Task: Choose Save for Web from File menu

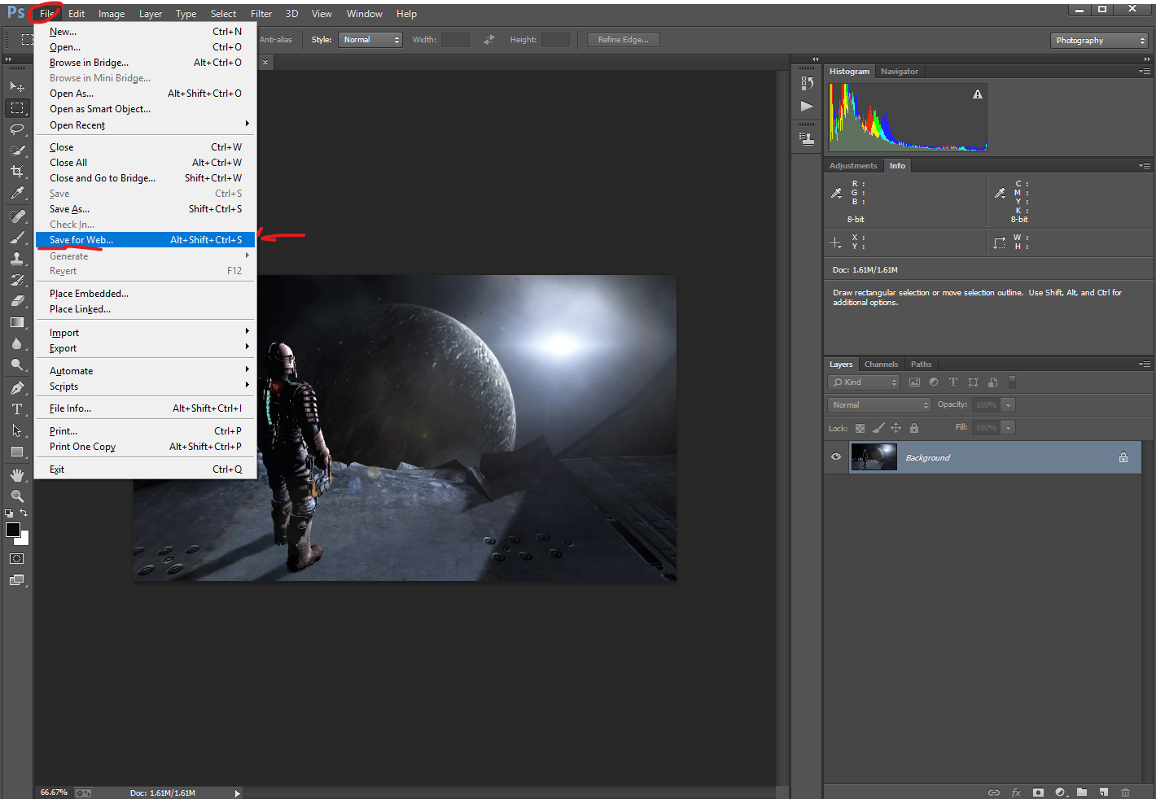Action: tap(81, 240)
